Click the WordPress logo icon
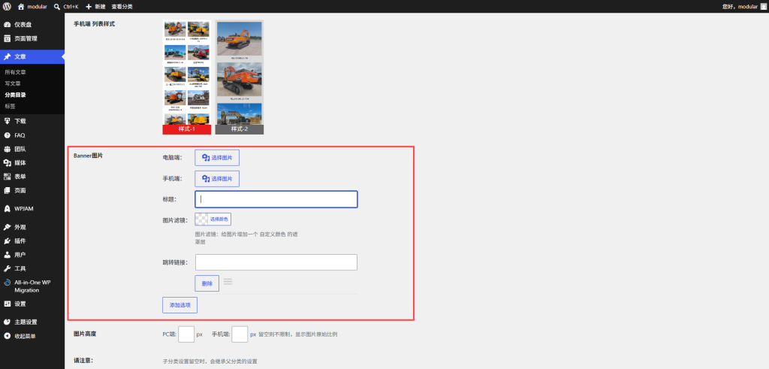 point(7,6)
